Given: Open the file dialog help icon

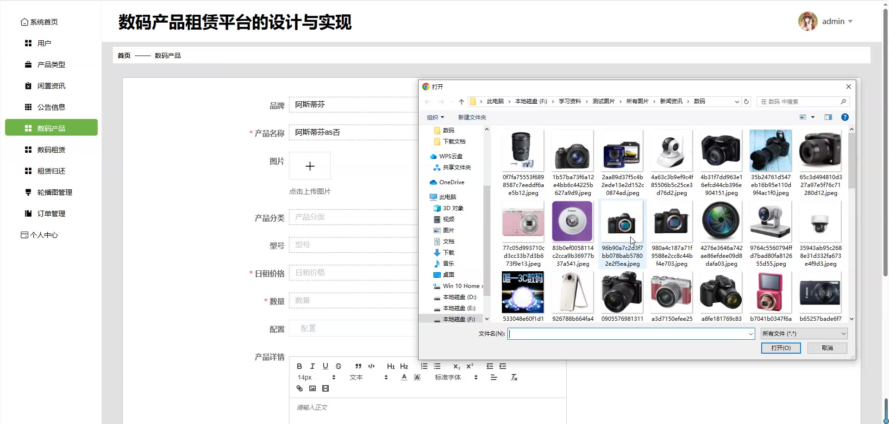Looking at the screenshot, I should click(845, 118).
